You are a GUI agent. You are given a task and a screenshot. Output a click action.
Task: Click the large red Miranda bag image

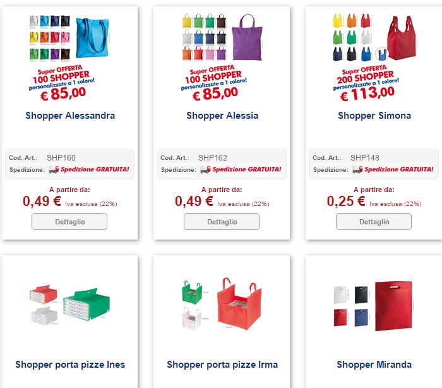pos(393,306)
